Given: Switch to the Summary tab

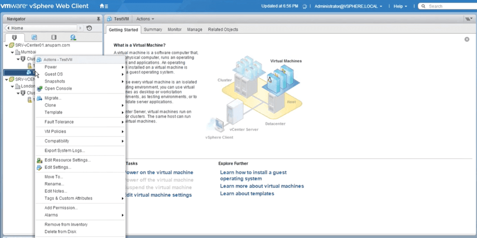Looking at the screenshot, I should [153, 29].
